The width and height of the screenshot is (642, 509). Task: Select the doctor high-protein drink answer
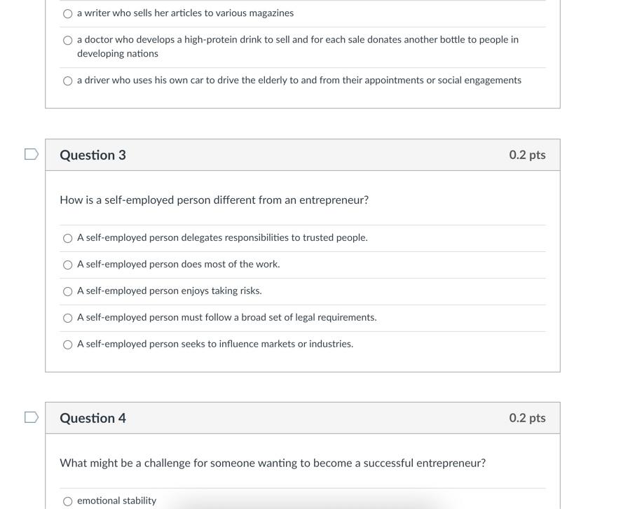[x=67, y=40]
